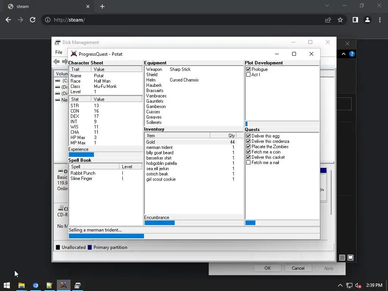Bookmark this page with the star icon
The width and height of the screenshot is (388, 291).
(340, 20)
